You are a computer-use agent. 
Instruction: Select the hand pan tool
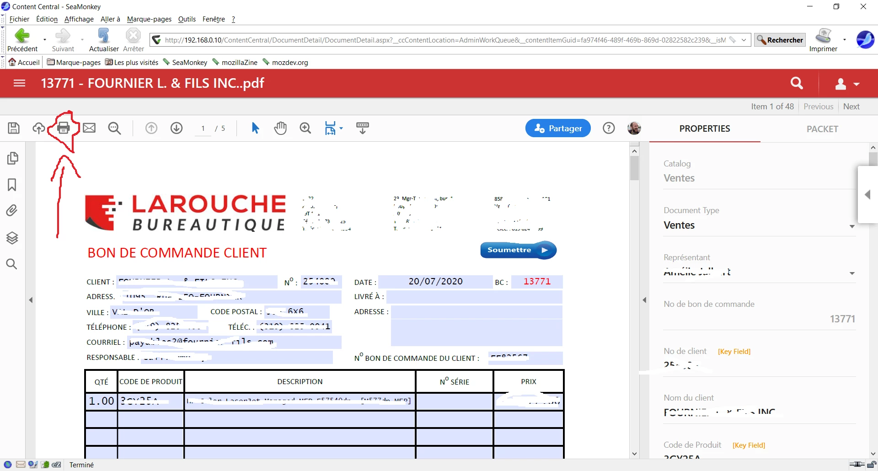tap(280, 128)
